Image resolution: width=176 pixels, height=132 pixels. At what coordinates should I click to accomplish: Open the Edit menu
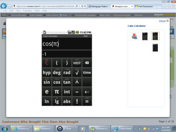click(11, 11)
